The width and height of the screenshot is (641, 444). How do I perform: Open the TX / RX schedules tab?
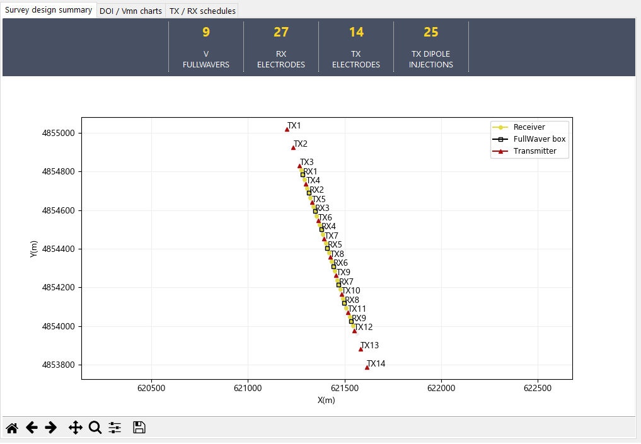tap(202, 11)
